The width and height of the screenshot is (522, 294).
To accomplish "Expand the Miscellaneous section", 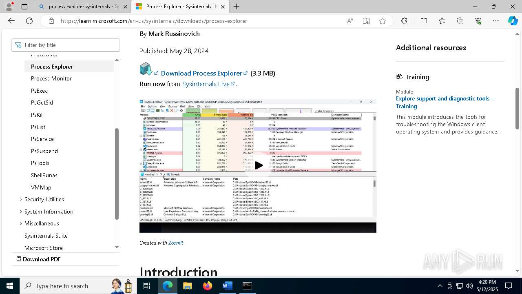I will pyautogui.click(x=21, y=223).
